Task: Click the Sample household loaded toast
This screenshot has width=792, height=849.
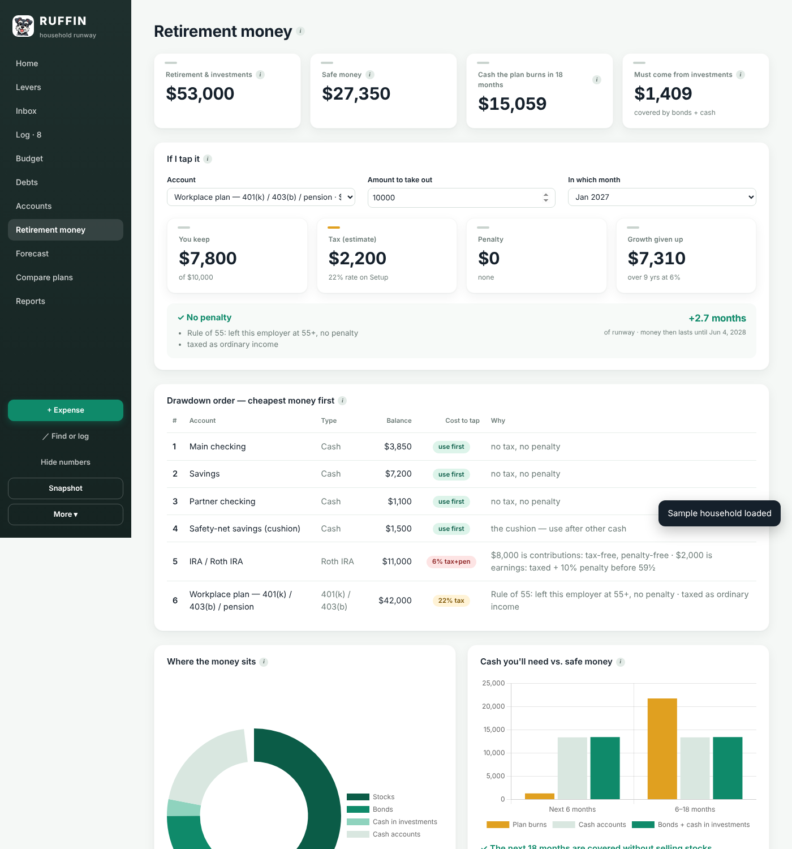Action: tap(720, 513)
